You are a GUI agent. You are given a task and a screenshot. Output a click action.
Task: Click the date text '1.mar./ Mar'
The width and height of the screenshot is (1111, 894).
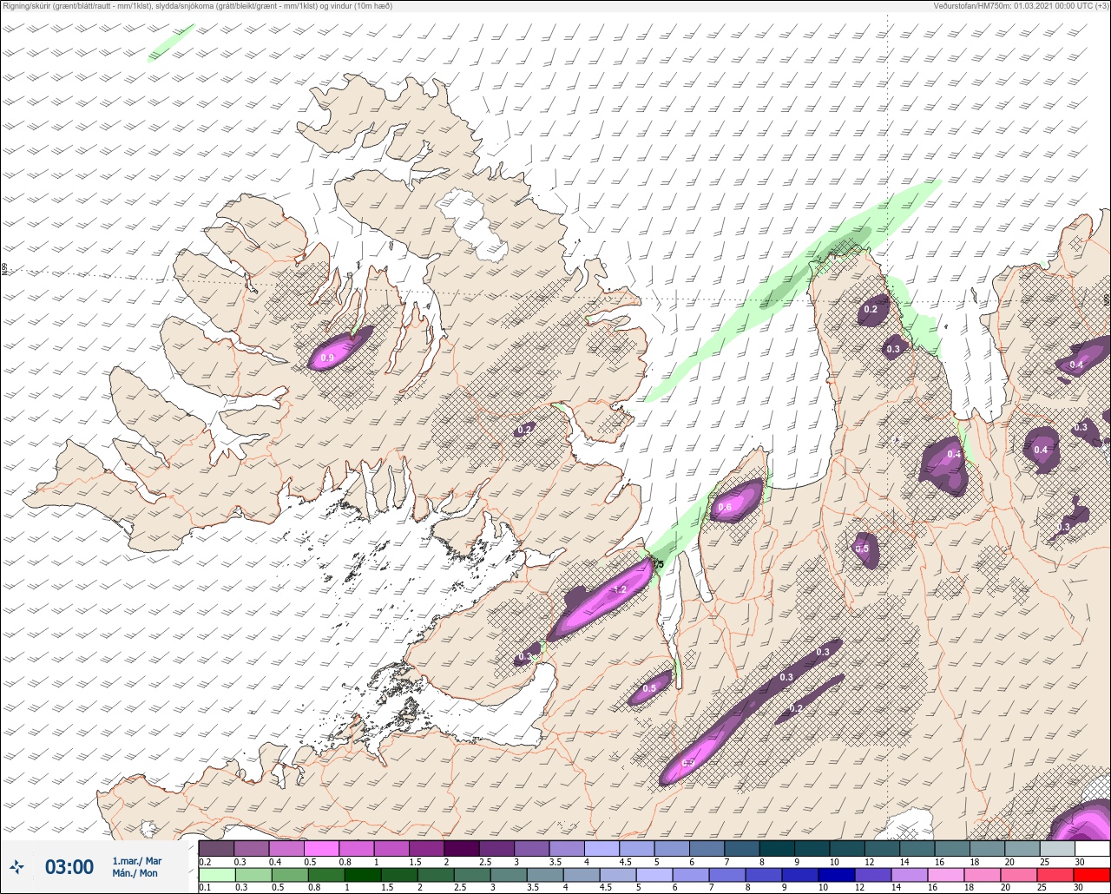137,860
